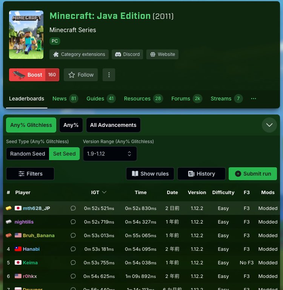Image resolution: width=283 pixels, height=290 pixels.
Task: Select Random Seed option
Action: (28, 154)
